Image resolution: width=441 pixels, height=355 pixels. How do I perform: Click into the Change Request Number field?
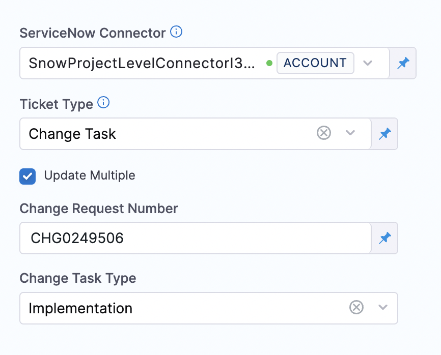[194, 238]
